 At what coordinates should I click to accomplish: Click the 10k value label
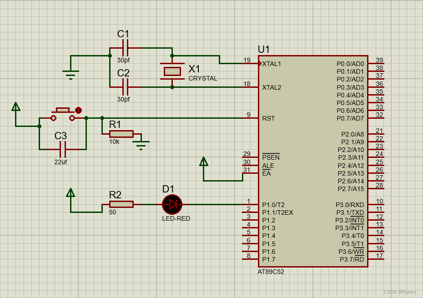tap(114, 141)
